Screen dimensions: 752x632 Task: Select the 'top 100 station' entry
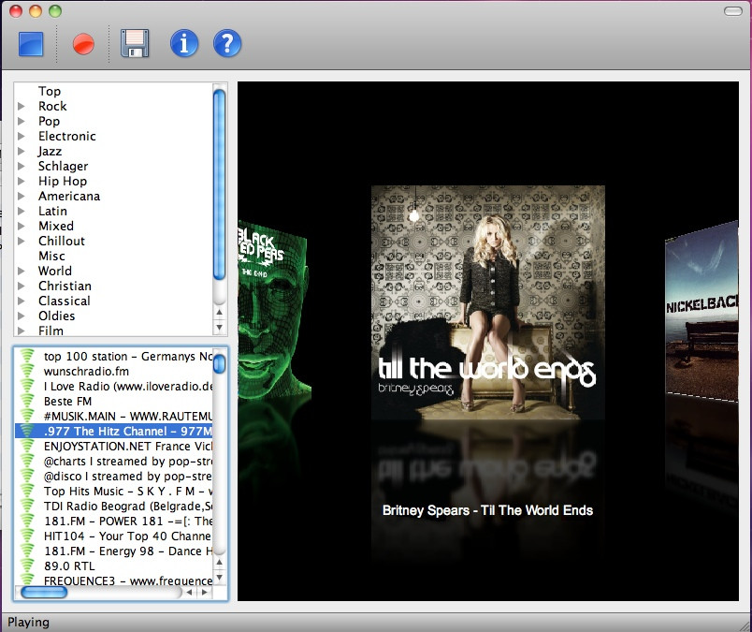tap(128, 357)
